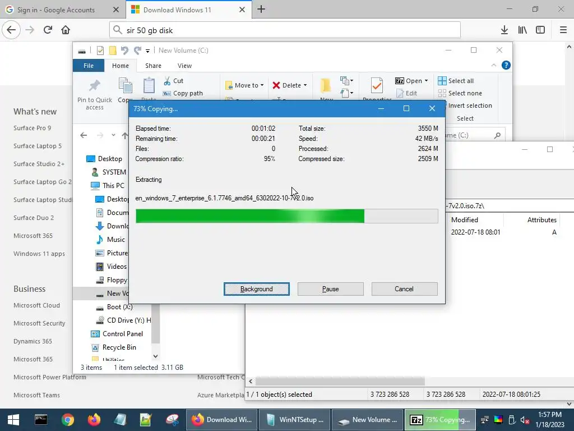This screenshot has width=574, height=431.
Task: Pause the extraction process
Action: 330,289
